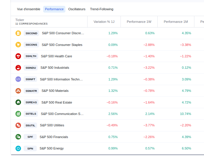Click the Consumer Discretionary sector icon
The height and width of the screenshot is (160, 204).
[x=18, y=33]
